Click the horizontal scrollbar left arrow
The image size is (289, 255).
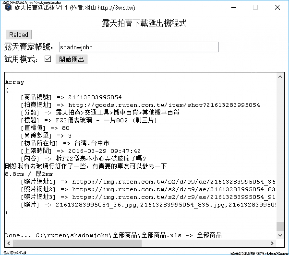coord(8,243)
